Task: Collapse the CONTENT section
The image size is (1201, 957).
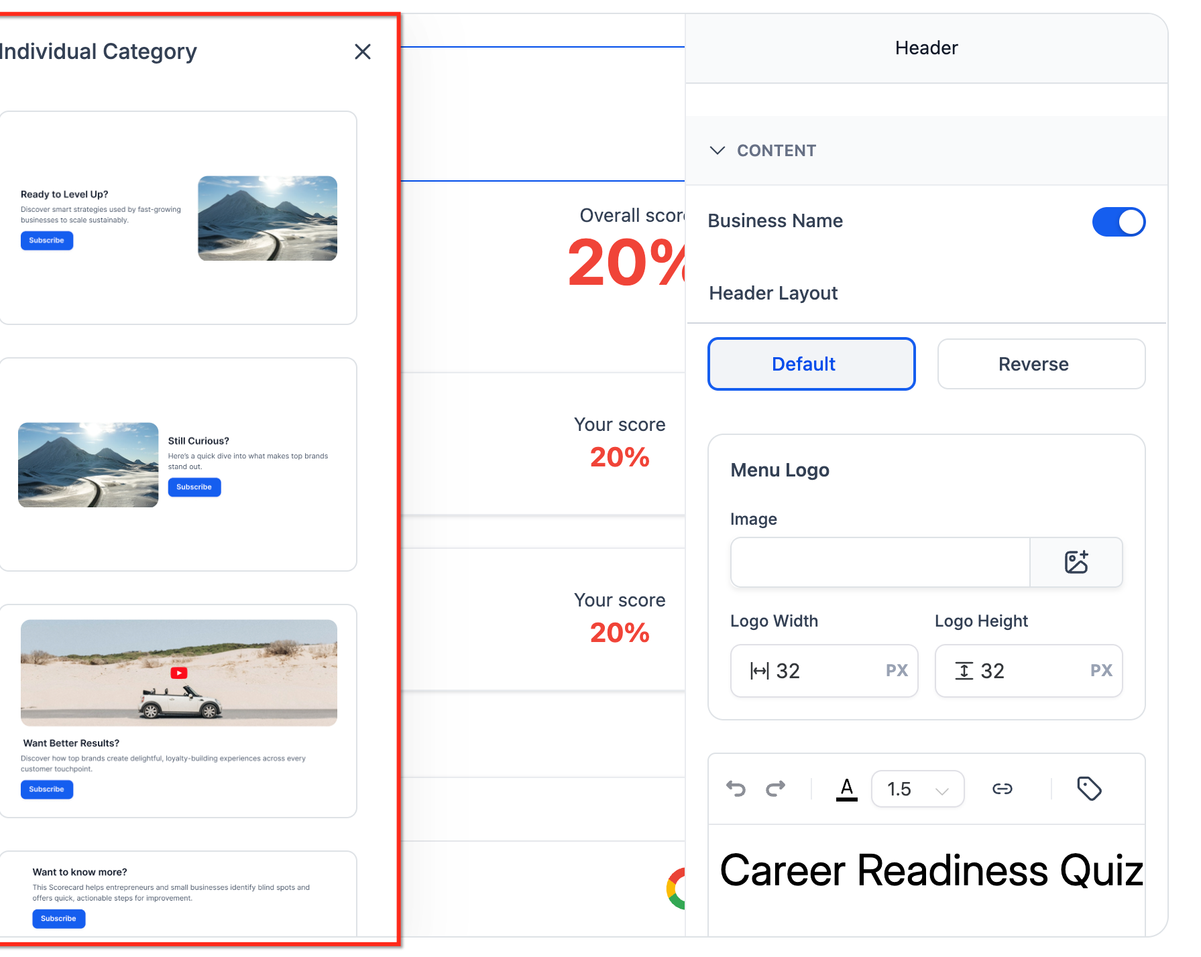Action: click(x=718, y=151)
